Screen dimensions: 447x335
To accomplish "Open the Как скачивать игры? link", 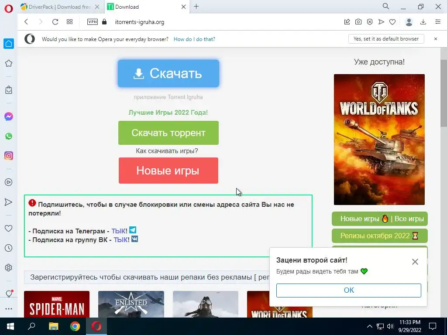I will (x=167, y=150).
